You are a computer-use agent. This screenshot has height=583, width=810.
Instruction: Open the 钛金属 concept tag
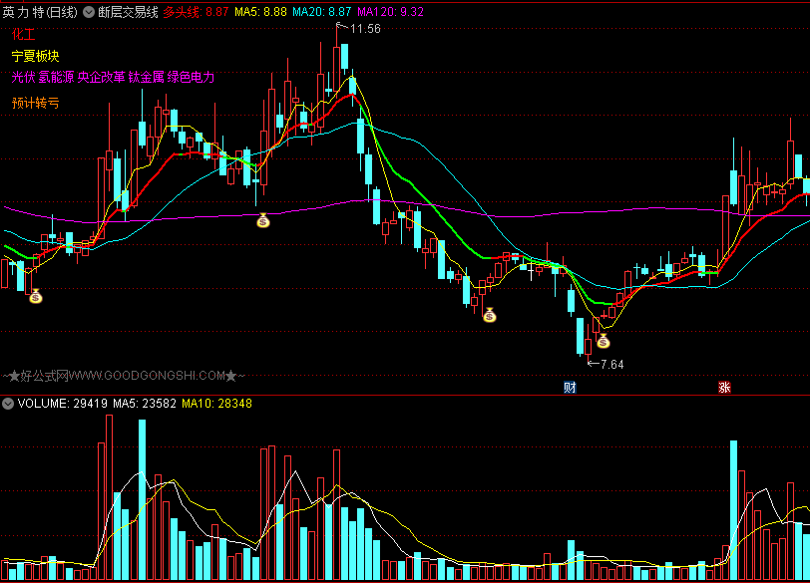[x=147, y=77]
